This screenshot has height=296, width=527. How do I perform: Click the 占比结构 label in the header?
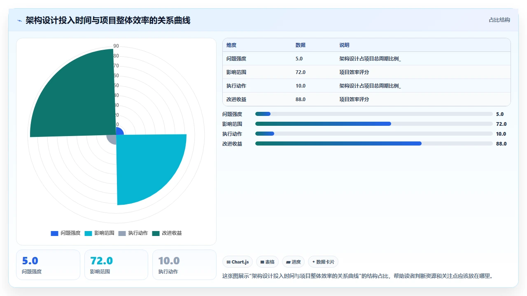click(499, 20)
